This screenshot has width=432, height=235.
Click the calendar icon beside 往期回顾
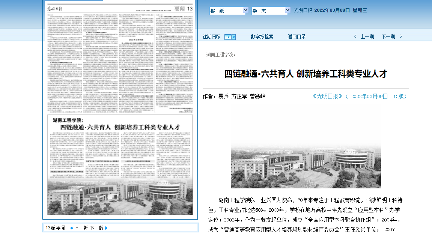[228, 37]
